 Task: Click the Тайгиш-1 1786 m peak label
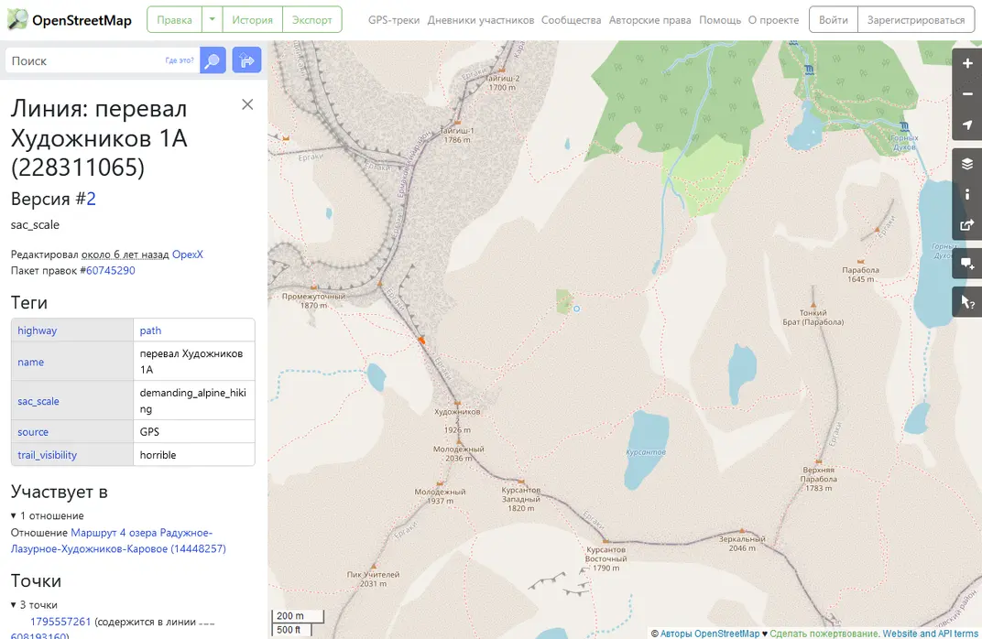point(457,135)
